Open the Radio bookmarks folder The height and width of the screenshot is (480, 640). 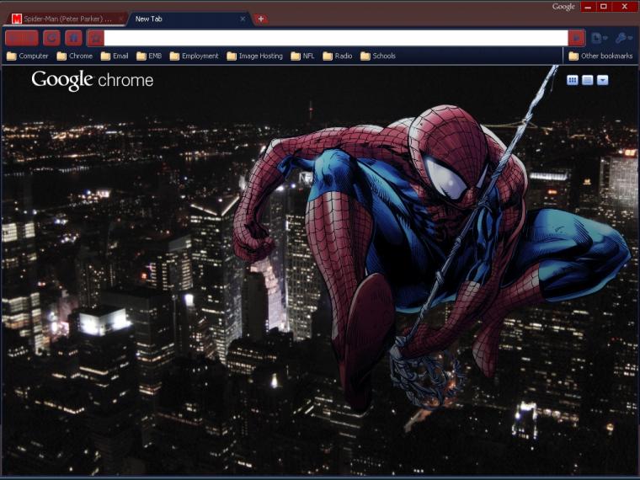click(337, 56)
